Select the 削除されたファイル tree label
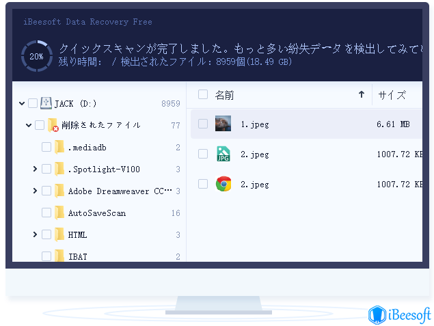Viewport: 434px width, 326px height. [101, 125]
